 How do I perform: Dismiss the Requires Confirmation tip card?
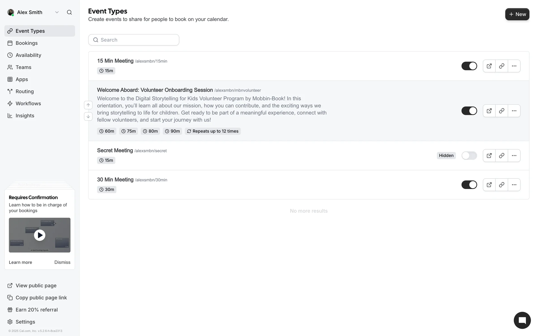[62, 262]
